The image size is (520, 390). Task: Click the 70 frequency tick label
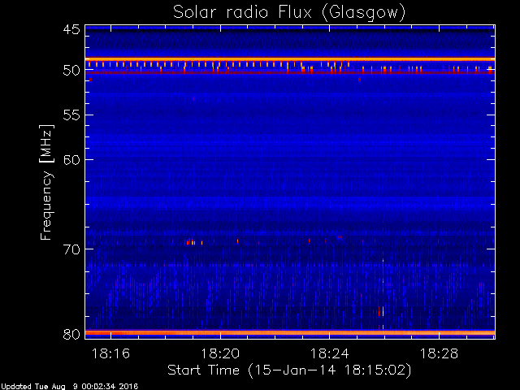[x=71, y=249]
